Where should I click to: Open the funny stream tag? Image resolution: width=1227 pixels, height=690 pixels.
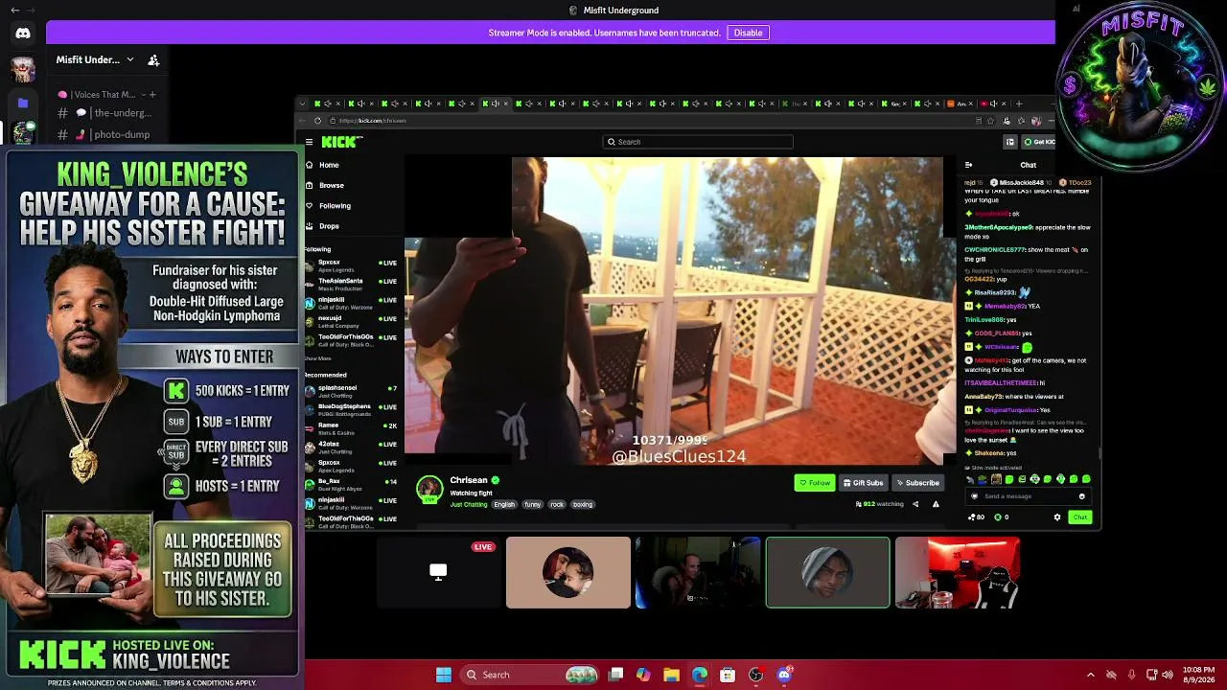532,505
